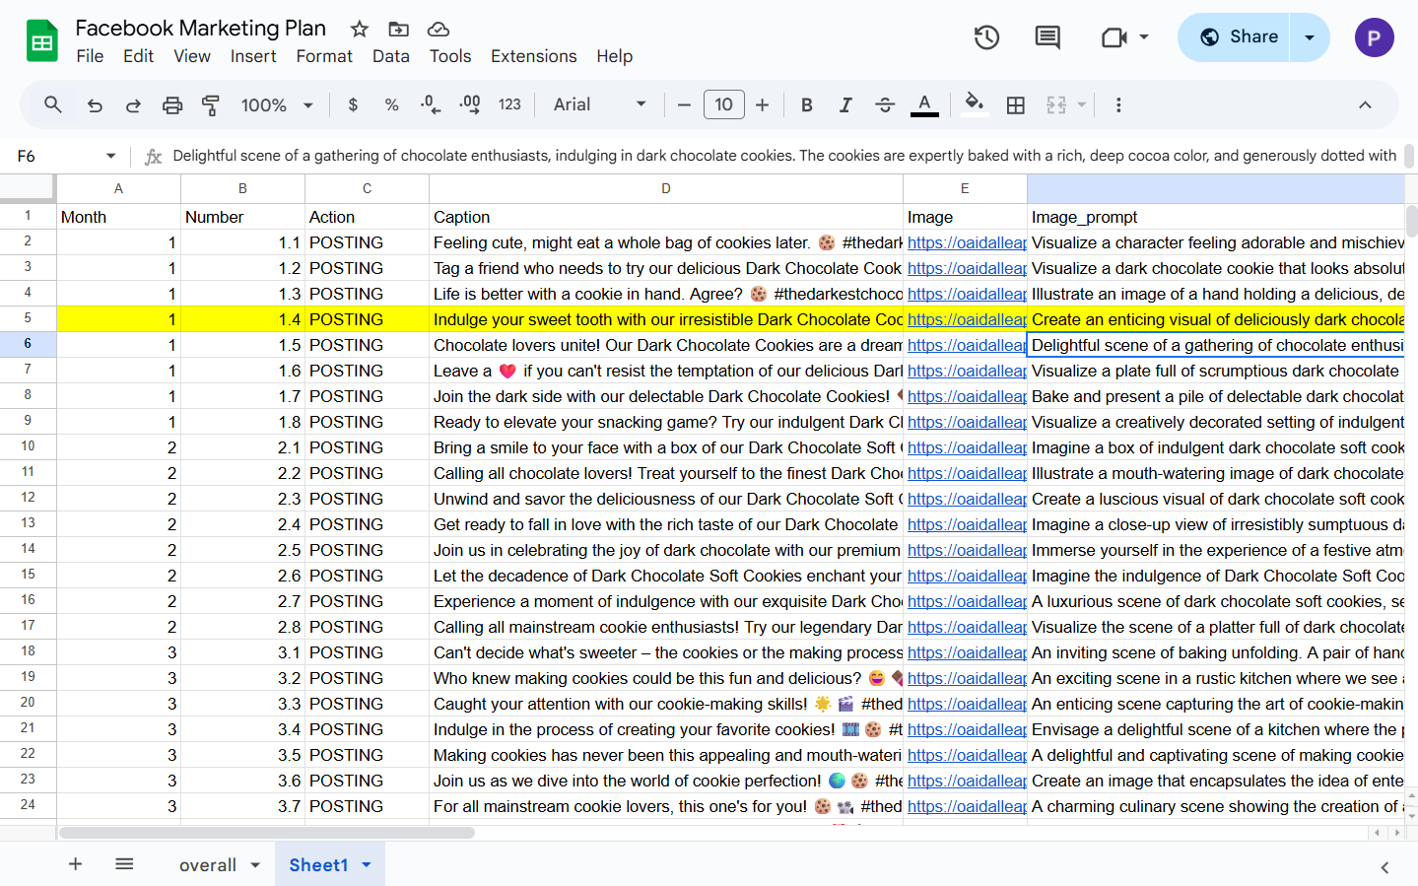Open the Help menu
Viewport: 1418px width, 886px height.
(615, 56)
